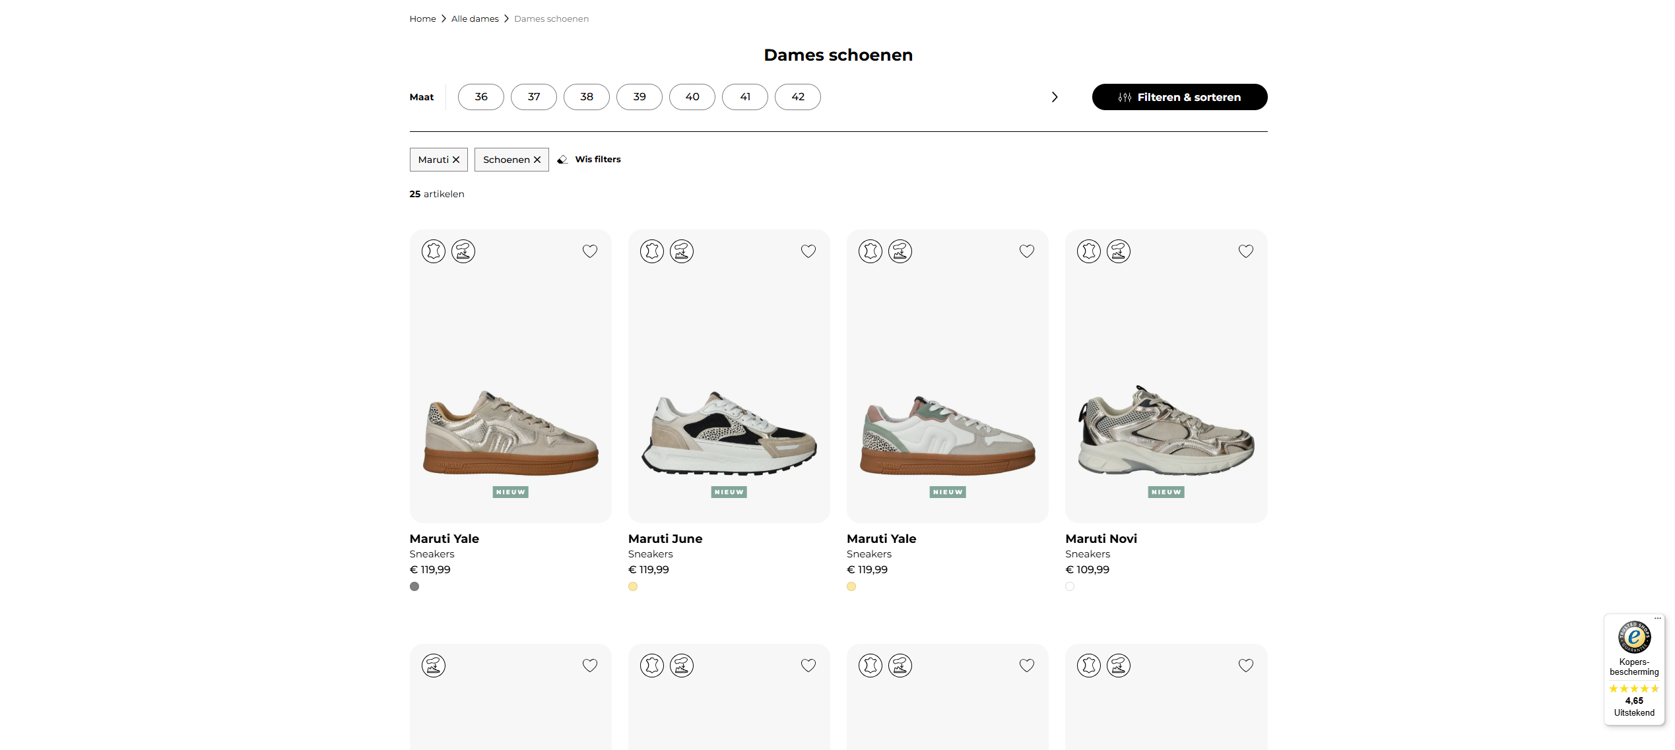Enable size 42 filter

tap(797, 97)
